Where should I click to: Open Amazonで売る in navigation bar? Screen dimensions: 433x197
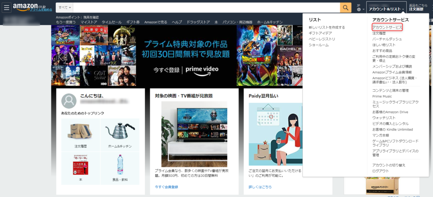[x=156, y=22]
